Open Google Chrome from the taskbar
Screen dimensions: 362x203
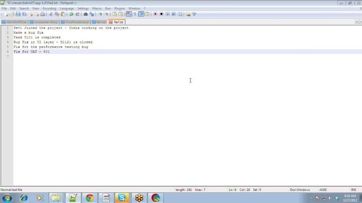pyautogui.click(x=90, y=198)
